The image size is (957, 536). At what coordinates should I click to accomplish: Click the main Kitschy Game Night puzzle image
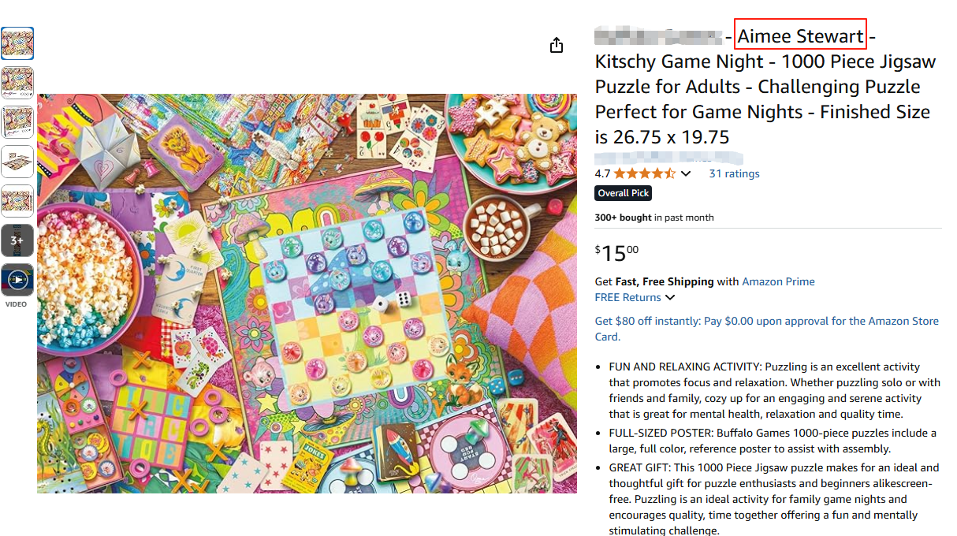coord(307,293)
